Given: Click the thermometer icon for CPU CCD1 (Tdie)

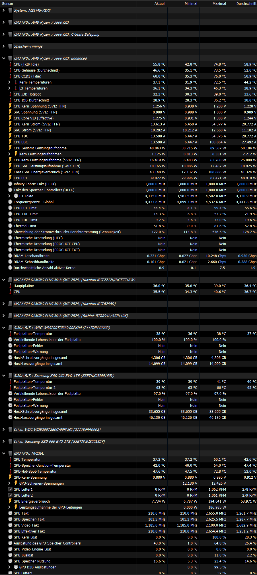Looking at the screenshot, I should pyautogui.click(x=10, y=76).
